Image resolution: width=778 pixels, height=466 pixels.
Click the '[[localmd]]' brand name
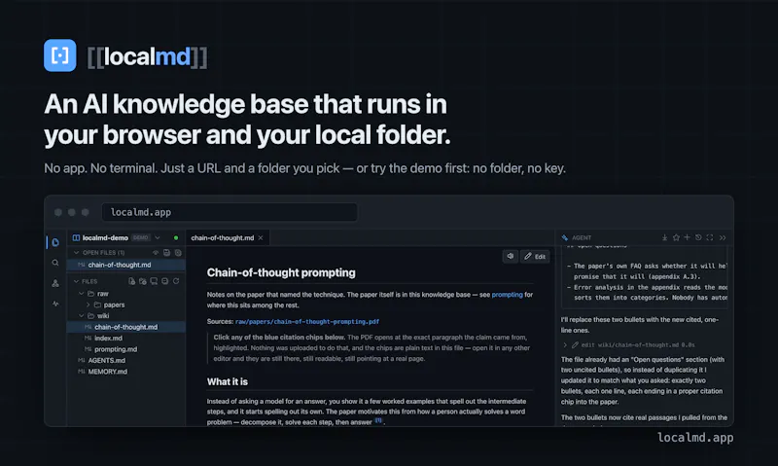pyautogui.click(x=147, y=56)
